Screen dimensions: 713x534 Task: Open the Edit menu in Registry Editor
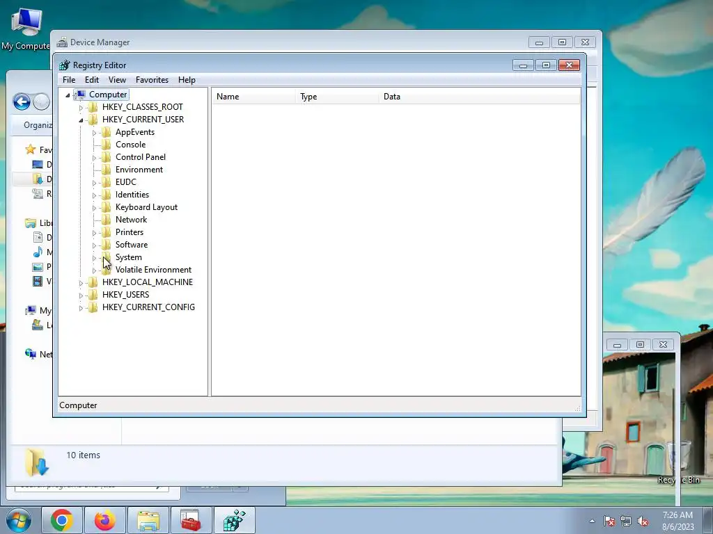coord(92,80)
